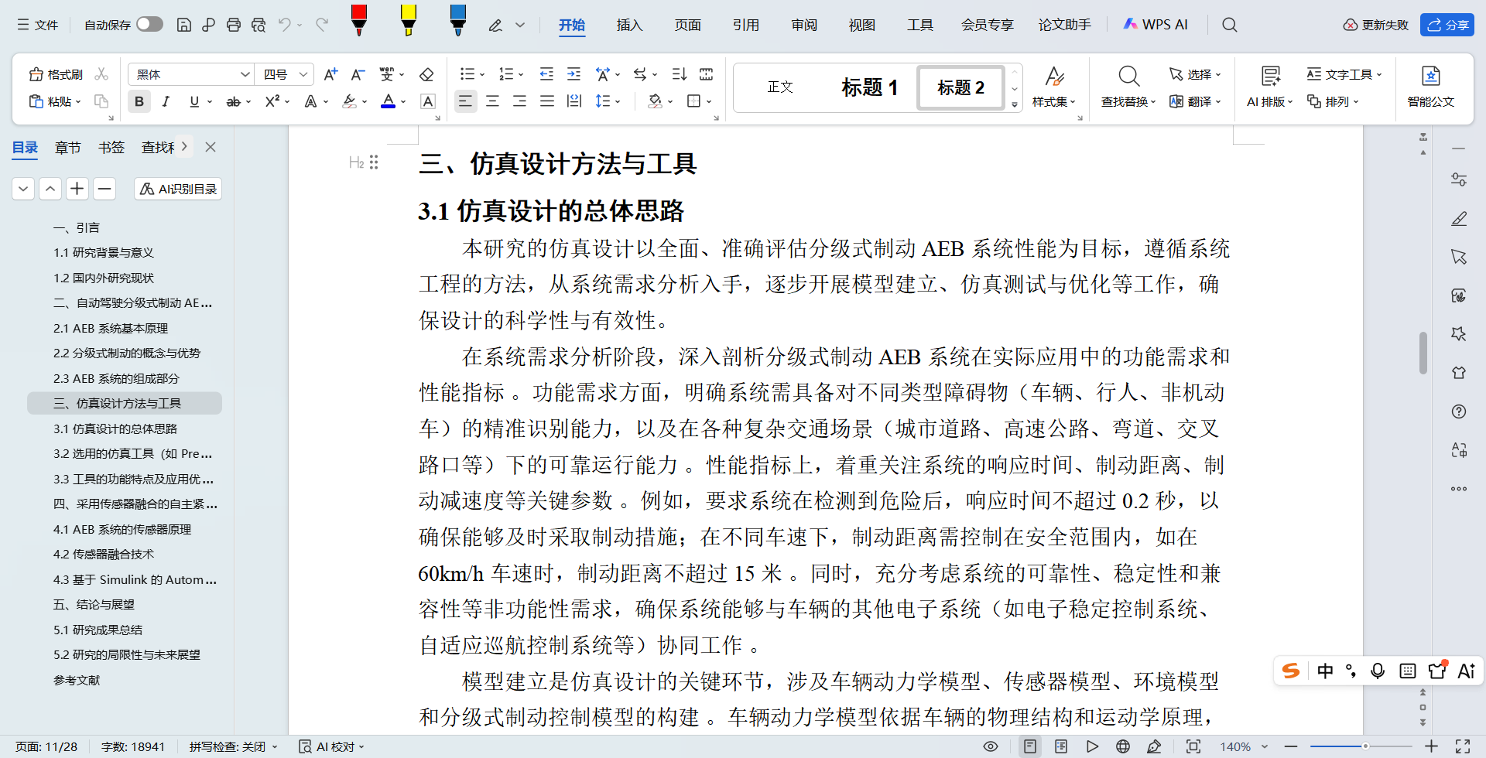Viewport: 1486px width, 758px height.
Task: Click the Print icon in quick toolbar
Action: pos(234,25)
